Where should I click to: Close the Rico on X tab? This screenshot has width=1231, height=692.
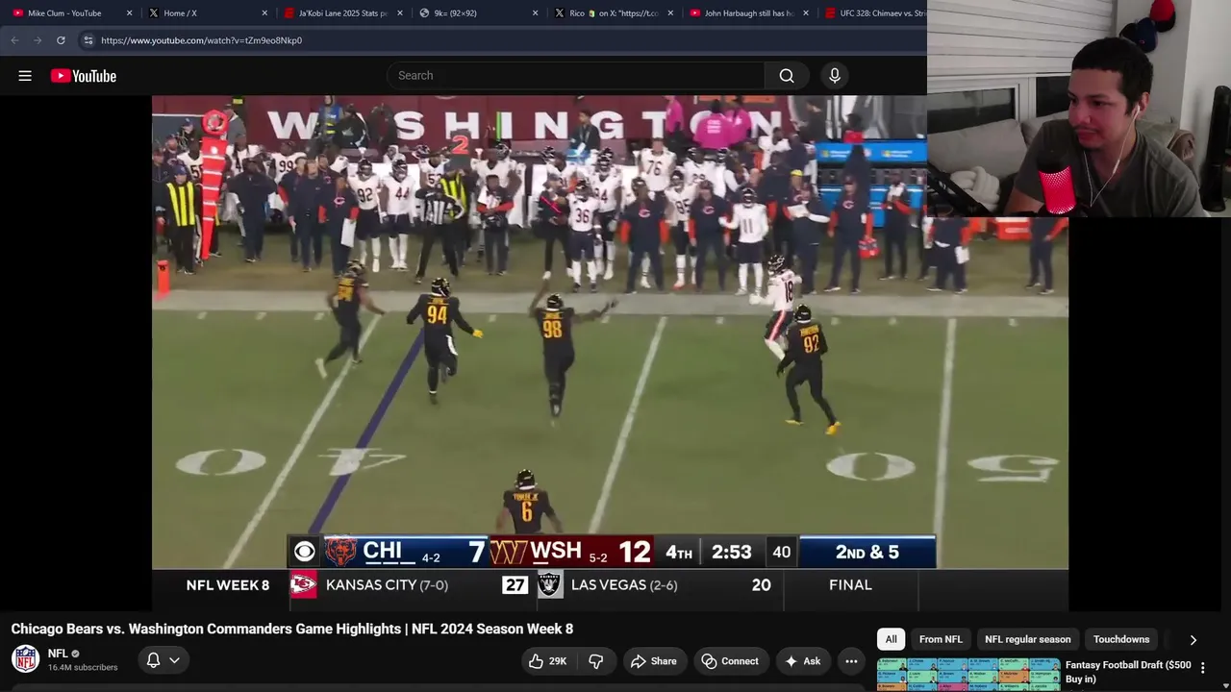coord(670,13)
